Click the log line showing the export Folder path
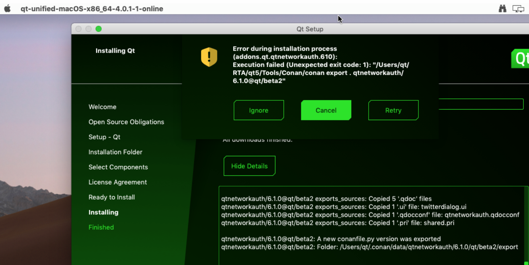 pyautogui.click(x=369, y=247)
